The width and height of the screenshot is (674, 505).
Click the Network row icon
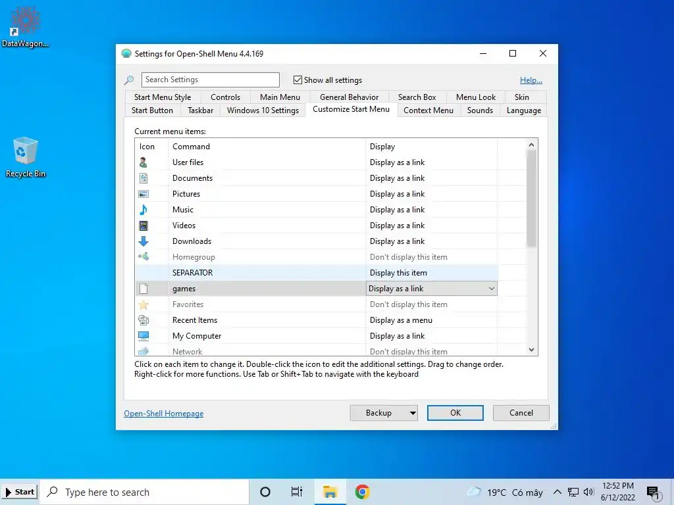click(x=143, y=351)
